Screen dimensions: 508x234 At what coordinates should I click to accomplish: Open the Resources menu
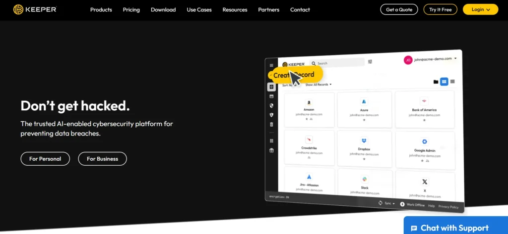(x=235, y=10)
